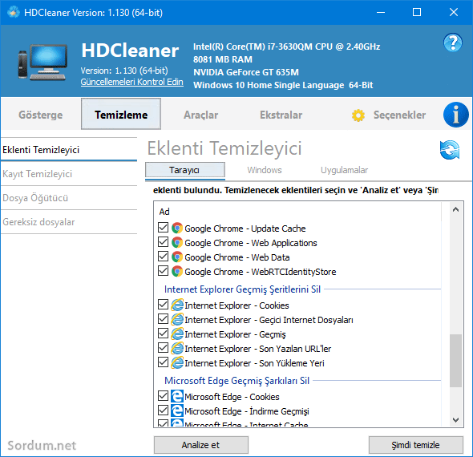Viewport: 473px width, 457px height.
Task: Switch to the Araçlar tab
Action: 201,115
